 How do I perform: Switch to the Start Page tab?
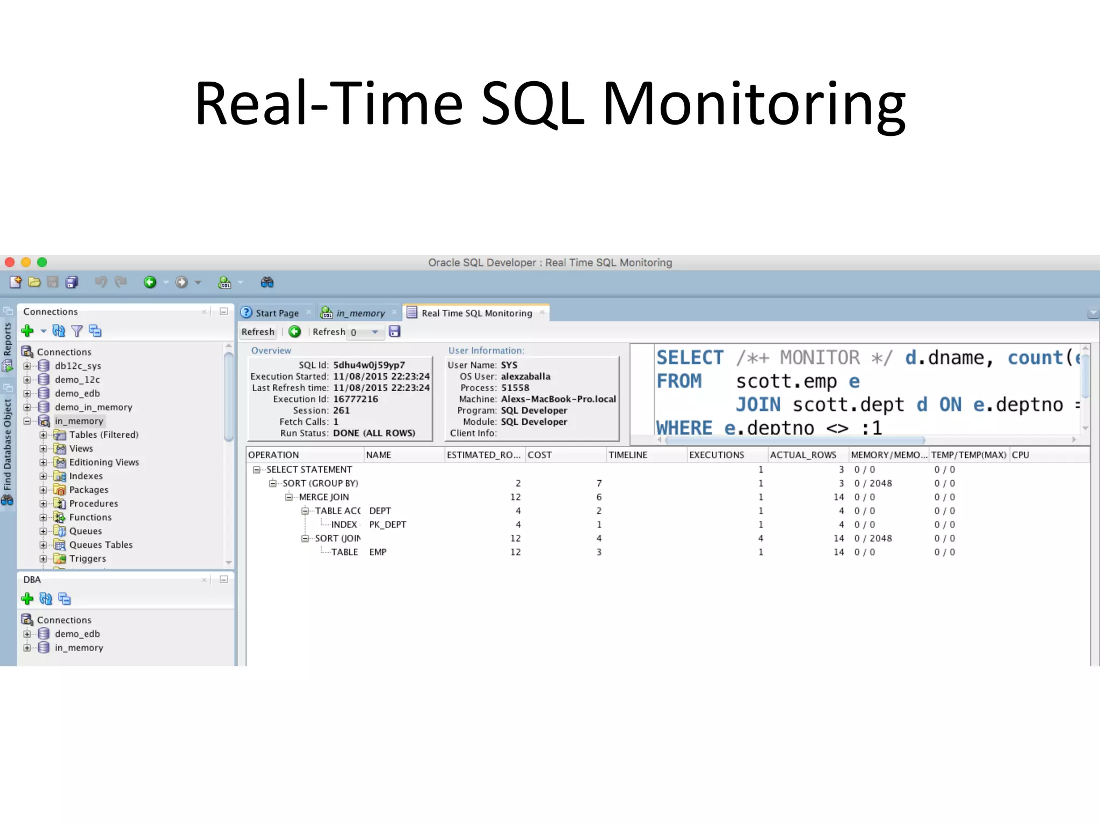pyautogui.click(x=277, y=313)
